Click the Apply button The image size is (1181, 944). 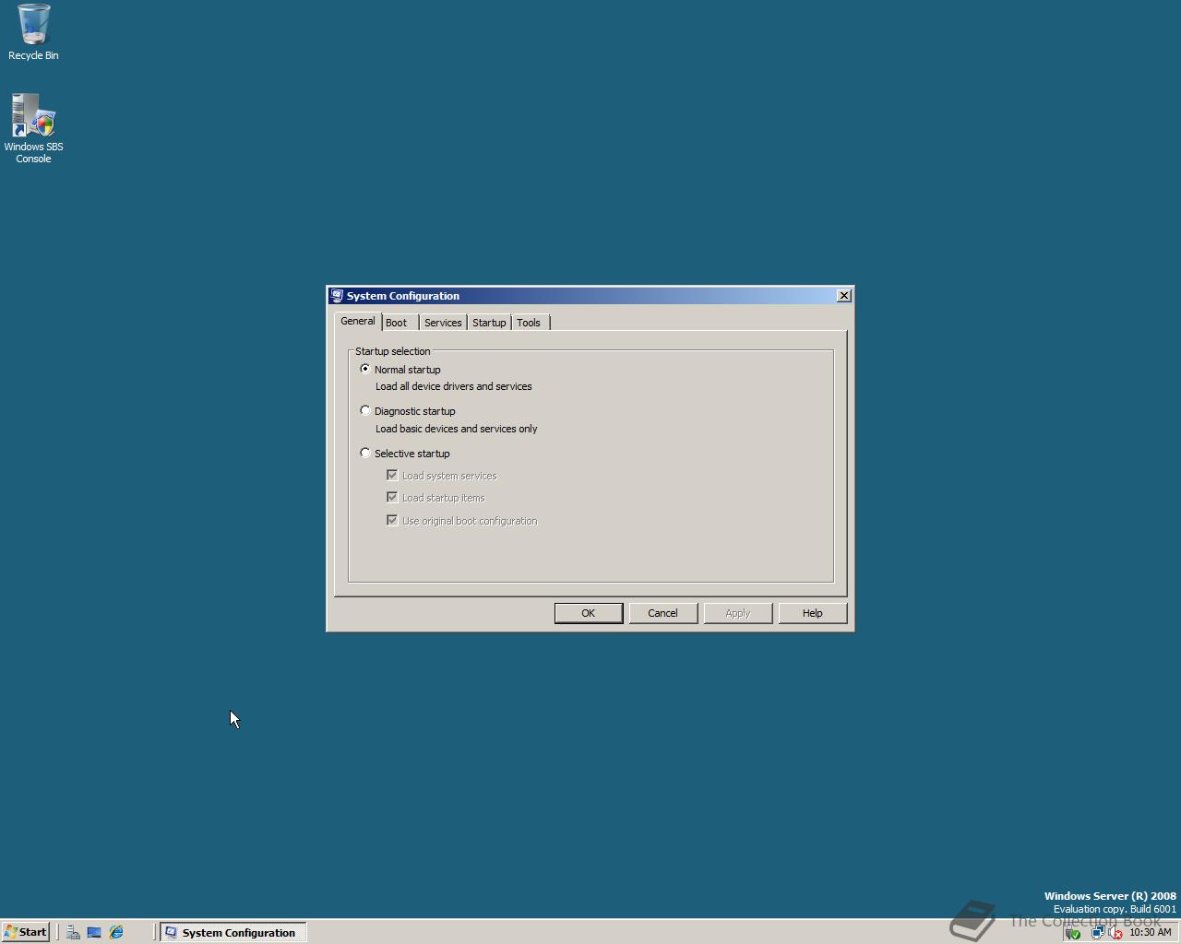(x=738, y=613)
